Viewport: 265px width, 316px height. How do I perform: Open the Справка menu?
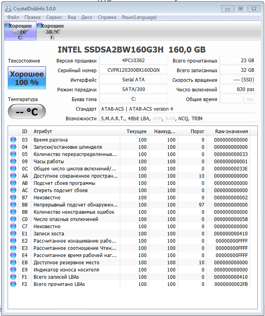pos(107,17)
